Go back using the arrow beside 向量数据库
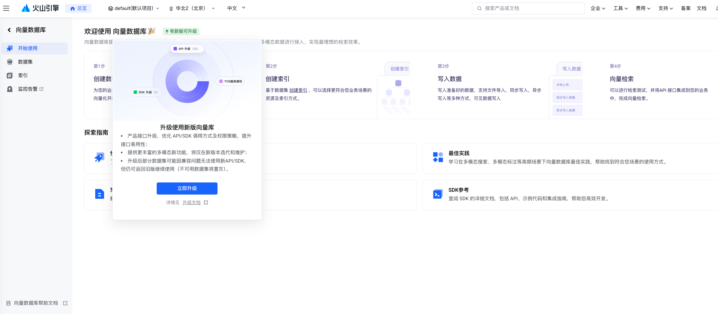The height and width of the screenshot is (314, 718). click(9, 30)
